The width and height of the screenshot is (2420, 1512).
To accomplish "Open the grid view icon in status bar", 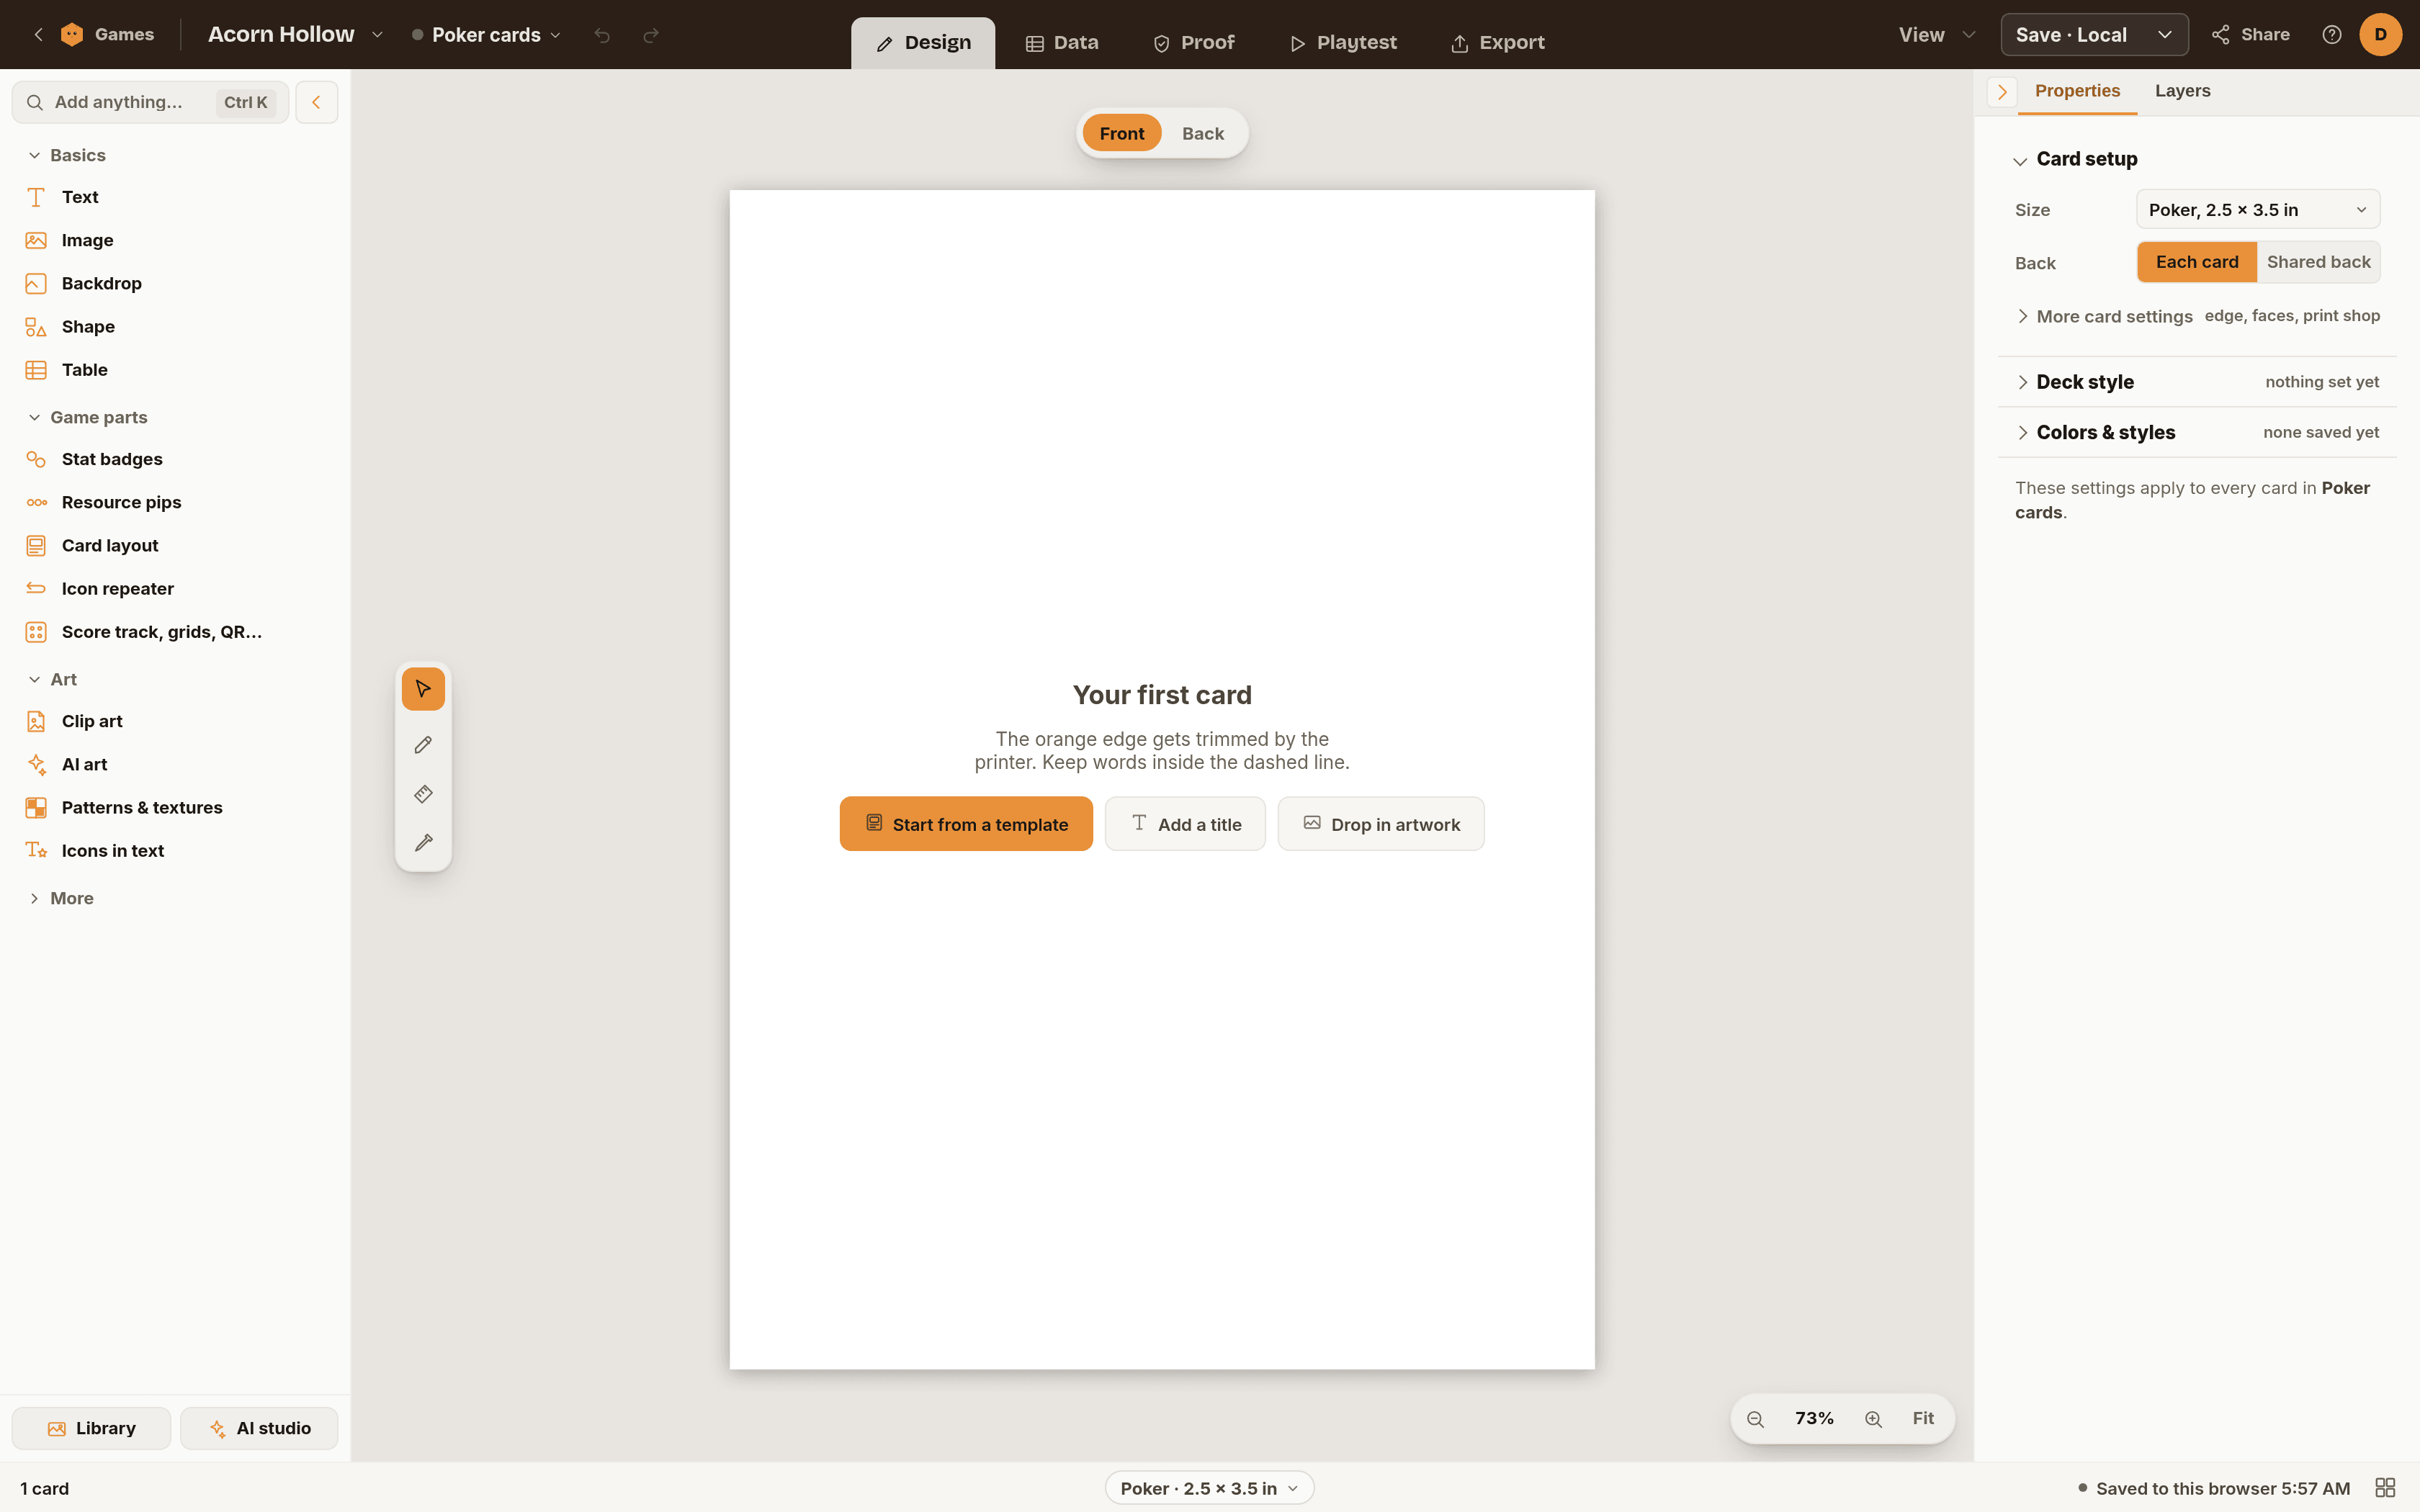I will click(2385, 1488).
